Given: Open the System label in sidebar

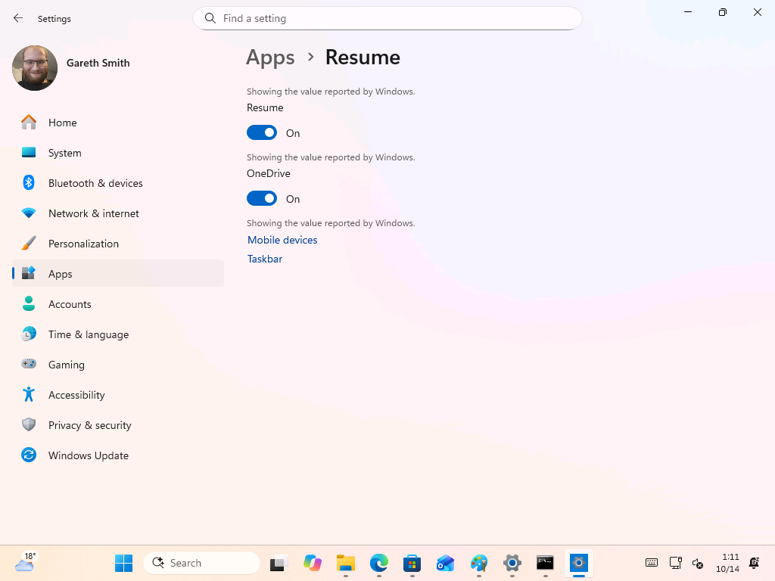Looking at the screenshot, I should pos(65,153).
